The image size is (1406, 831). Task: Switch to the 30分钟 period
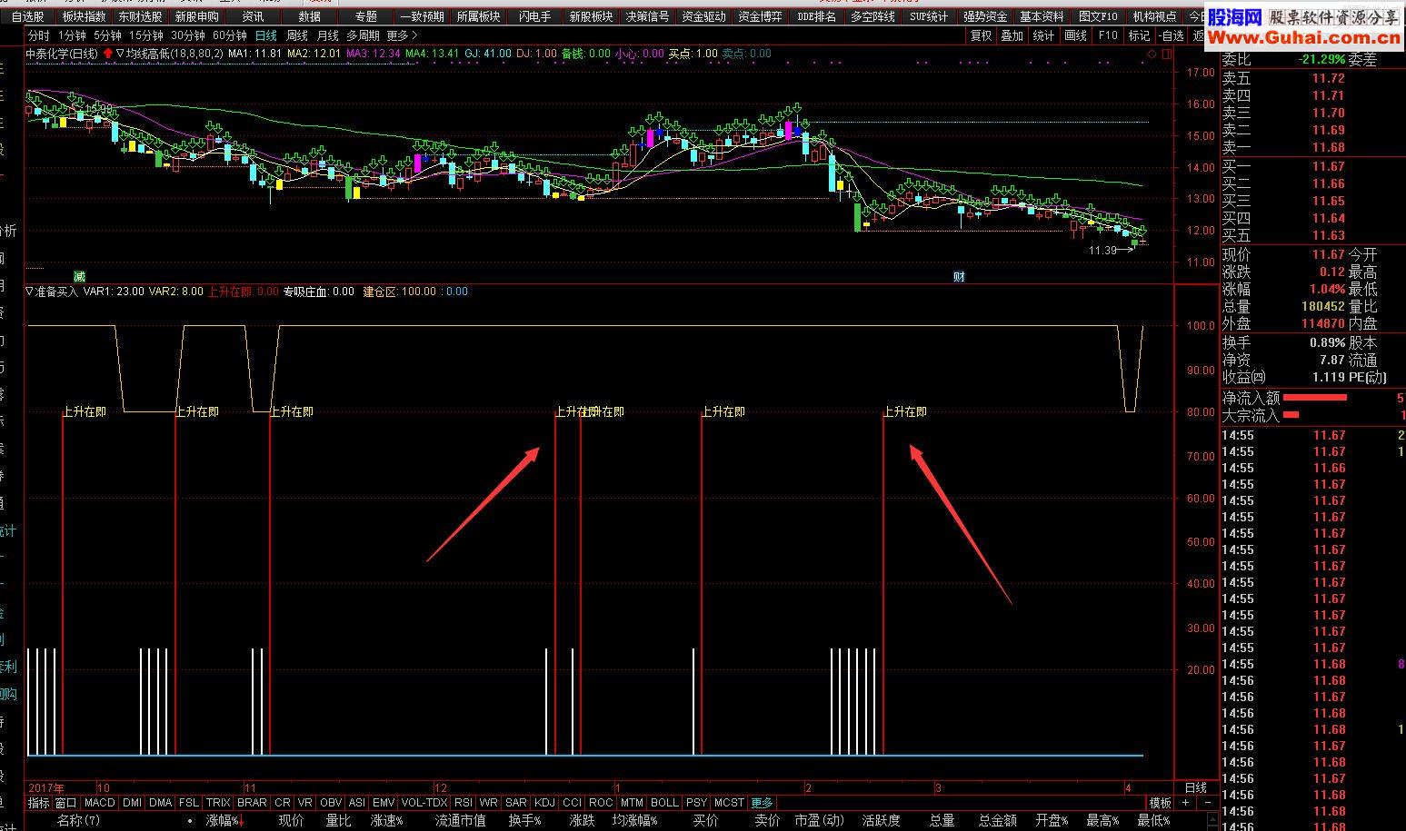[x=188, y=35]
